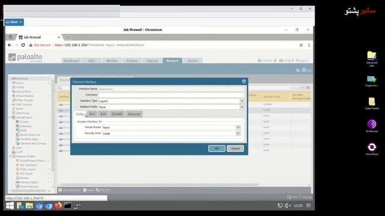Screen dimensions: 385x216
Task: Expand the Netflow Profile dropdown
Action: (x=242, y=107)
